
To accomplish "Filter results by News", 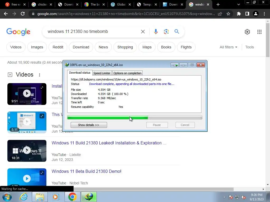I will point(103,47).
